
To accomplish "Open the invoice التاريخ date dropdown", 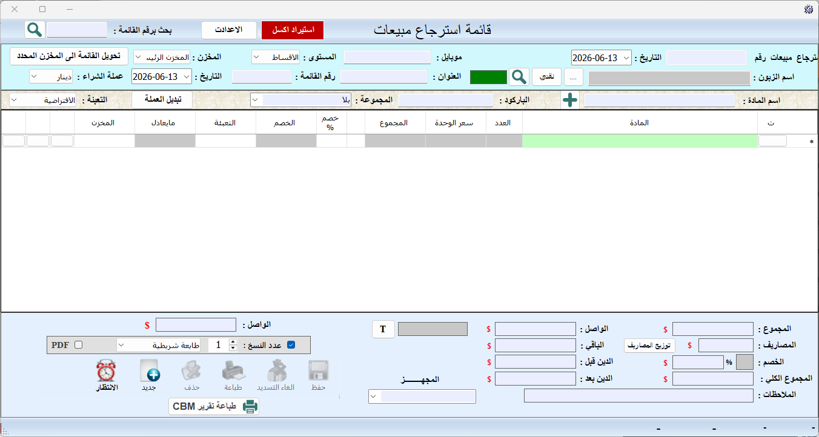I will pos(186,77).
